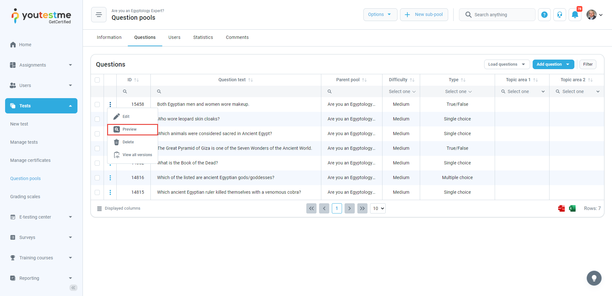Screen dimensions: 612x296
Task: Expand the Difficulty filter dropdown
Action: coord(402,91)
